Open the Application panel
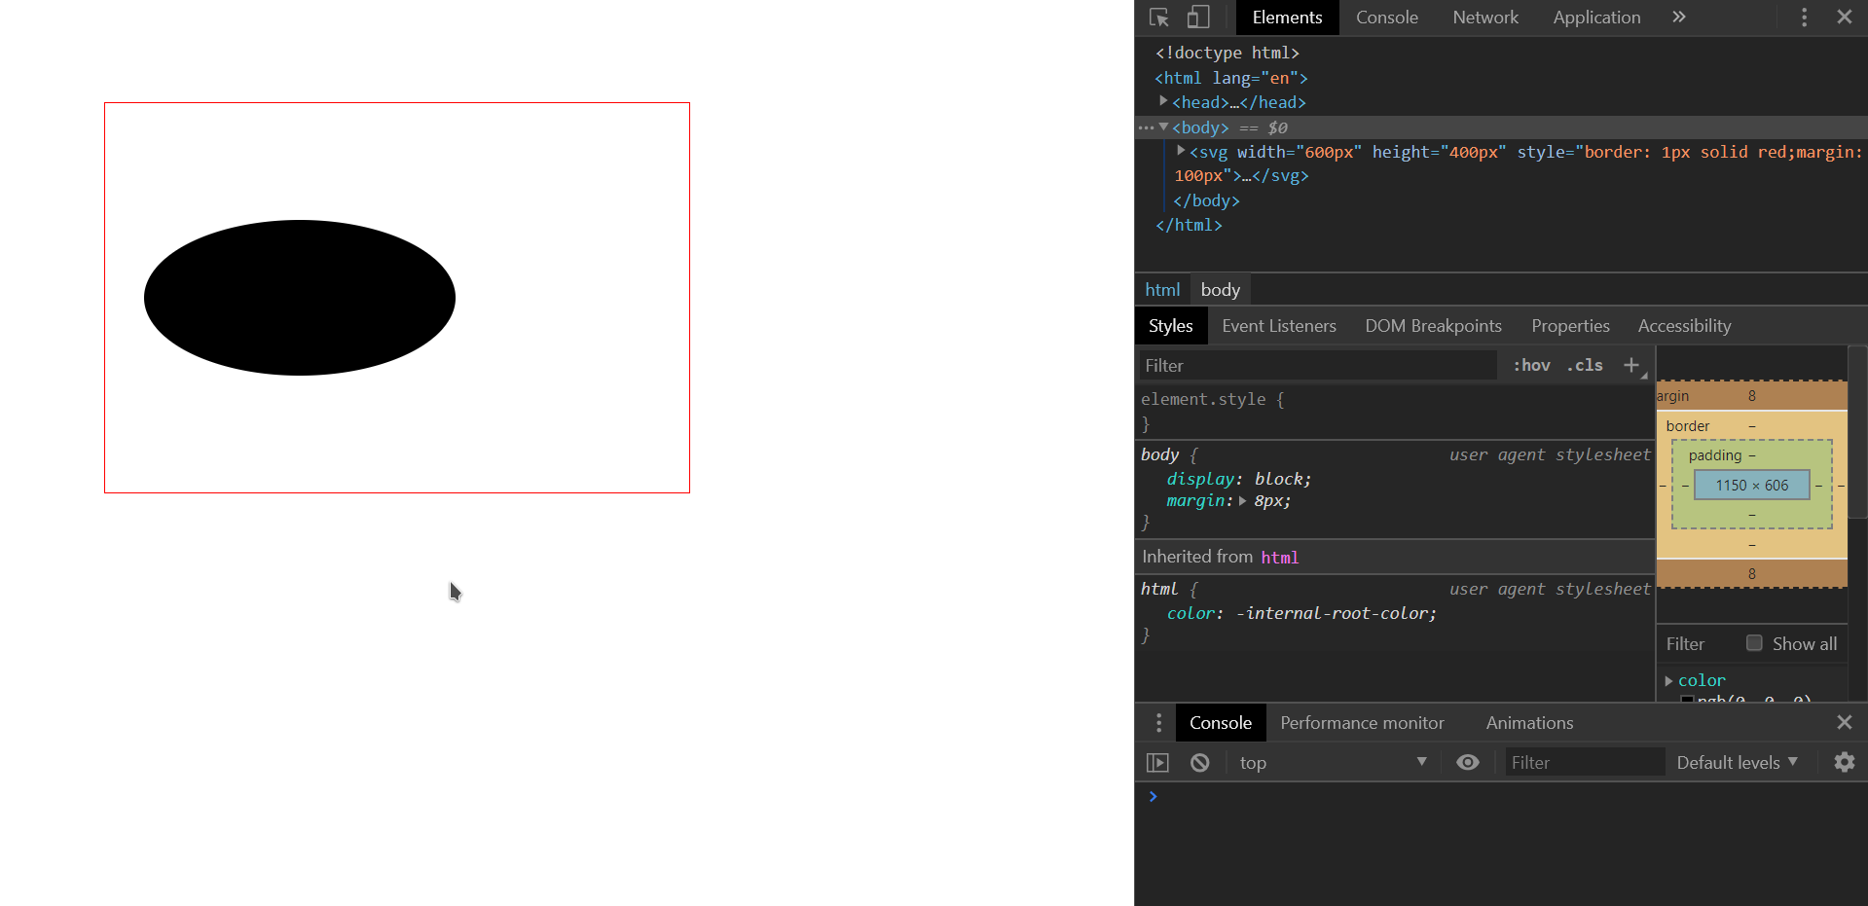The image size is (1868, 906). pos(1595,17)
